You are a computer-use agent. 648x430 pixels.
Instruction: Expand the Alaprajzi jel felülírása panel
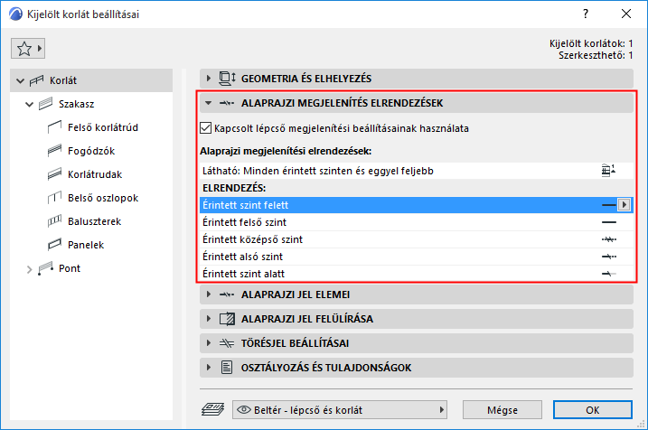click(208, 319)
